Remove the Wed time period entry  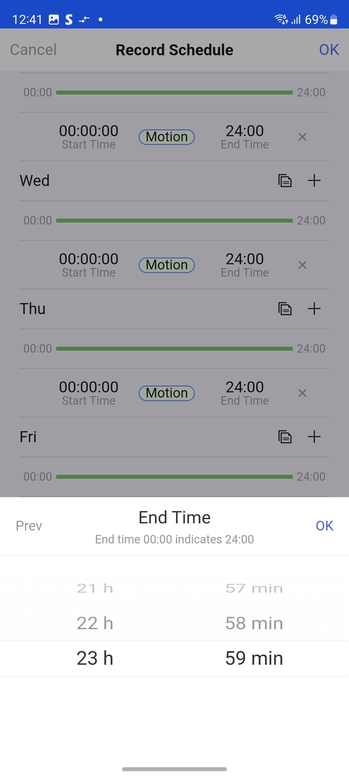tap(302, 265)
